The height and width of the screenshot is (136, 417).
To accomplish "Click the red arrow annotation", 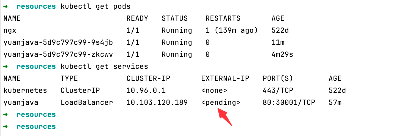I will [x=225, y=117].
